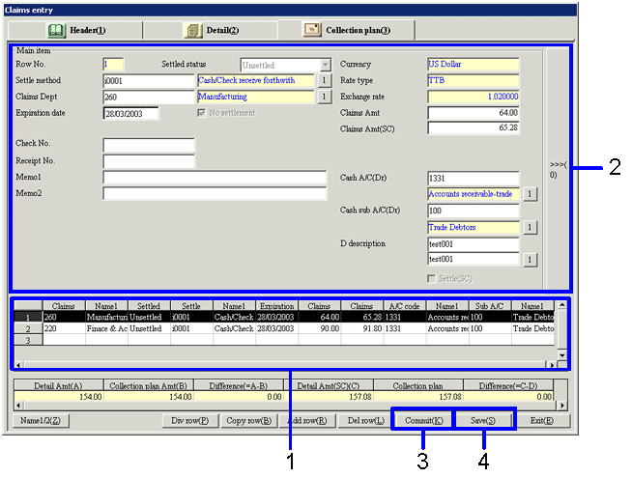Click the Detail tab document icon
The height and width of the screenshot is (478, 632).
pos(192,30)
